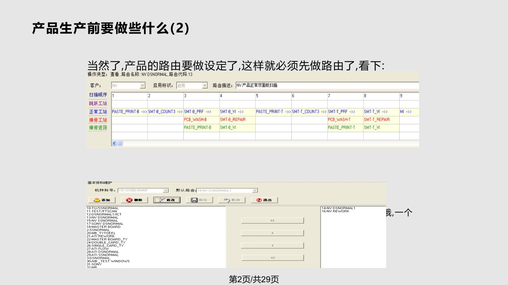
Task: Select 12-DSNORMAL1/ICT in the left list
Action: point(104,215)
